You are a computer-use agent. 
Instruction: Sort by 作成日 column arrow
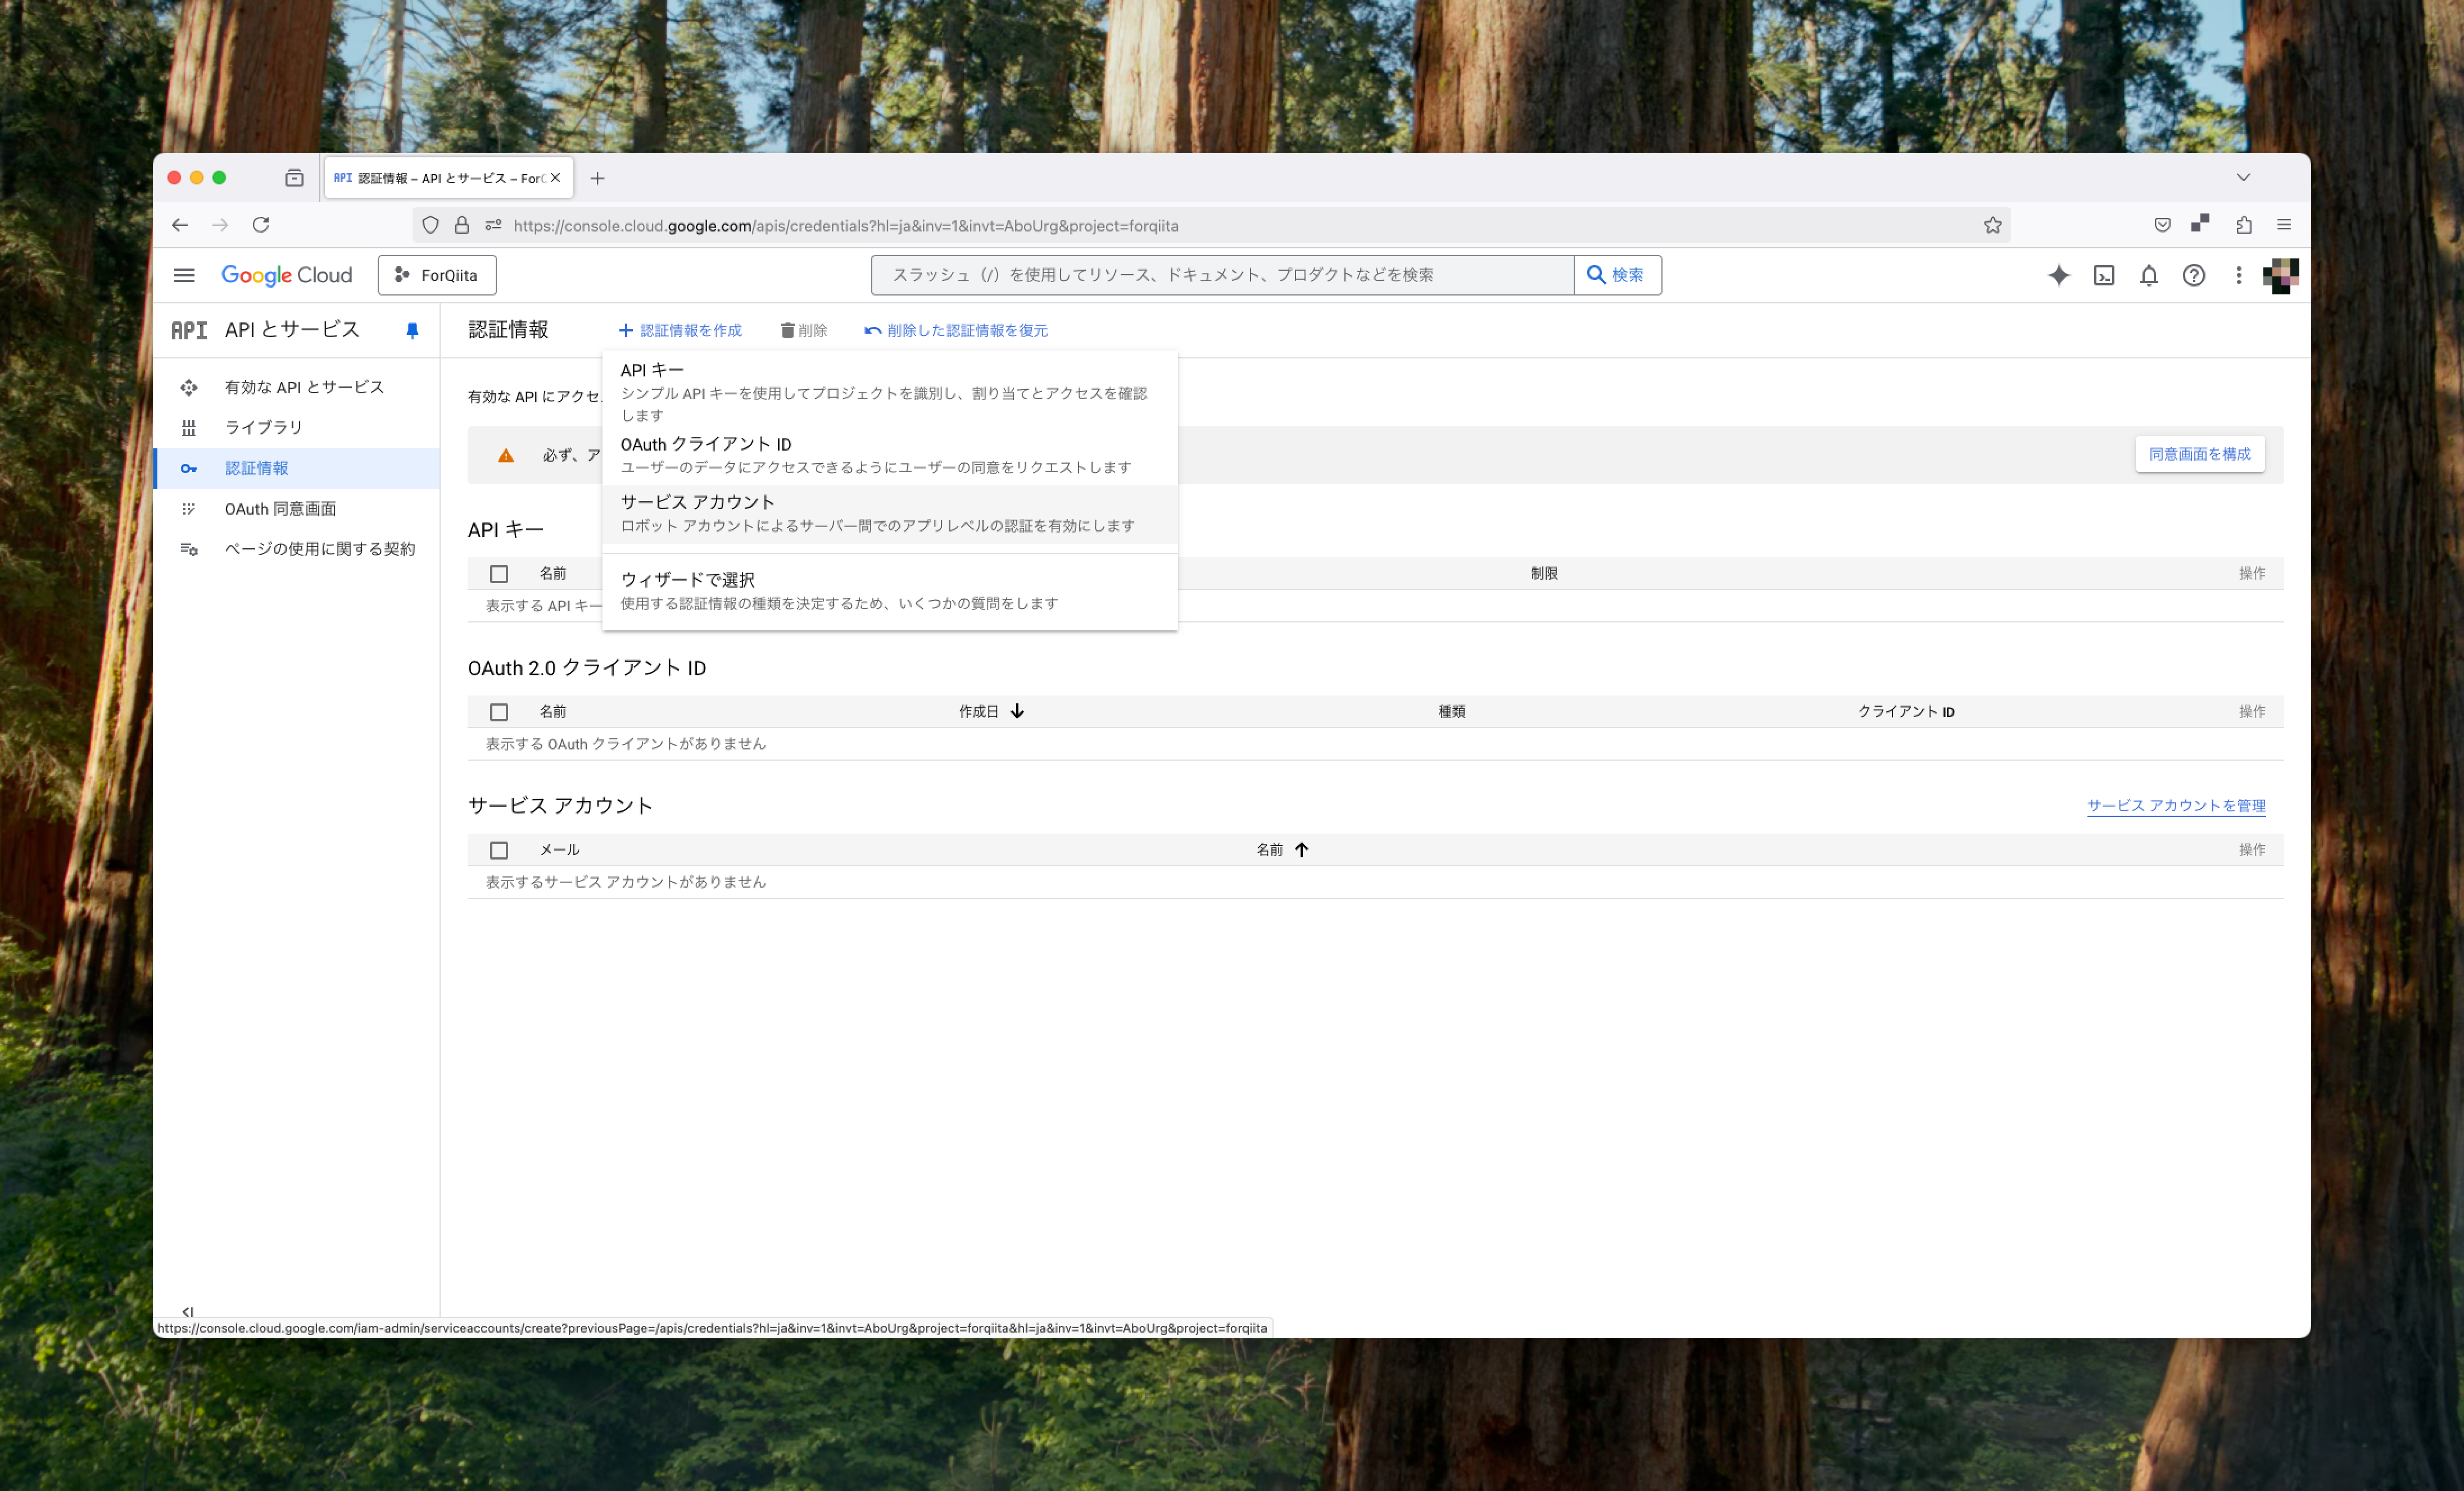click(1017, 712)
